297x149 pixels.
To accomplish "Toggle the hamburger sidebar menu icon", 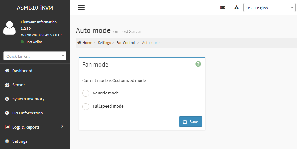I will tap(81, 8).
